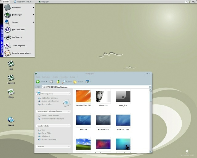Open the ? help menu
Viewport: 197px width, 158px height.
click(78, 77)
